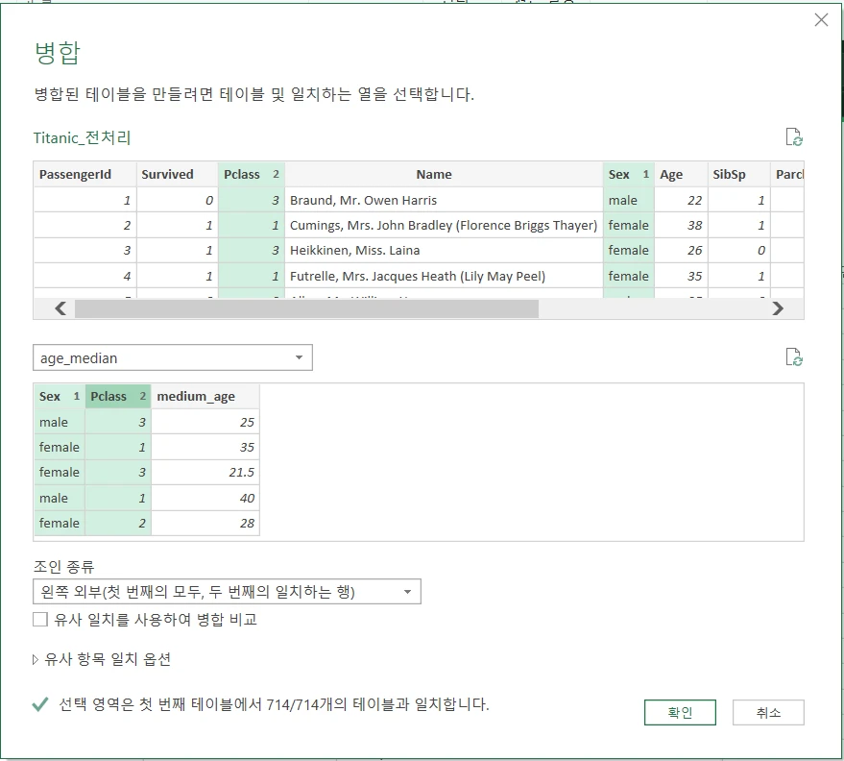Image resolution: width=844 pixels, height=761 pixels.
Task: Open the 조인 종류 join type dropdown
Action: 227,592
